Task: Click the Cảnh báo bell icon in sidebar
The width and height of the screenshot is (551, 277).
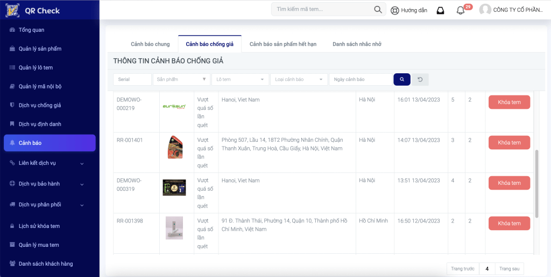Action: [12, 143]
